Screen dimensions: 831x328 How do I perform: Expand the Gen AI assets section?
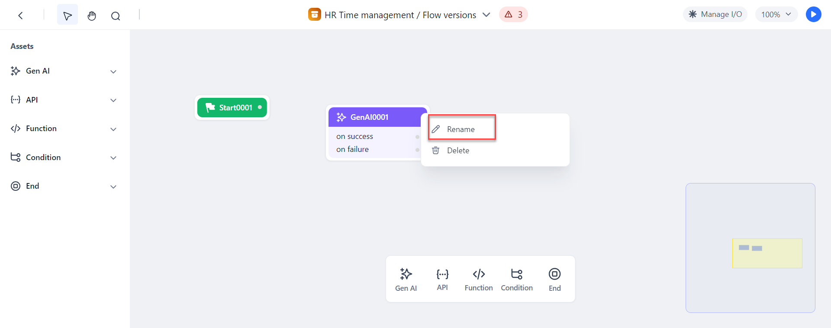[x=113, y=71]
